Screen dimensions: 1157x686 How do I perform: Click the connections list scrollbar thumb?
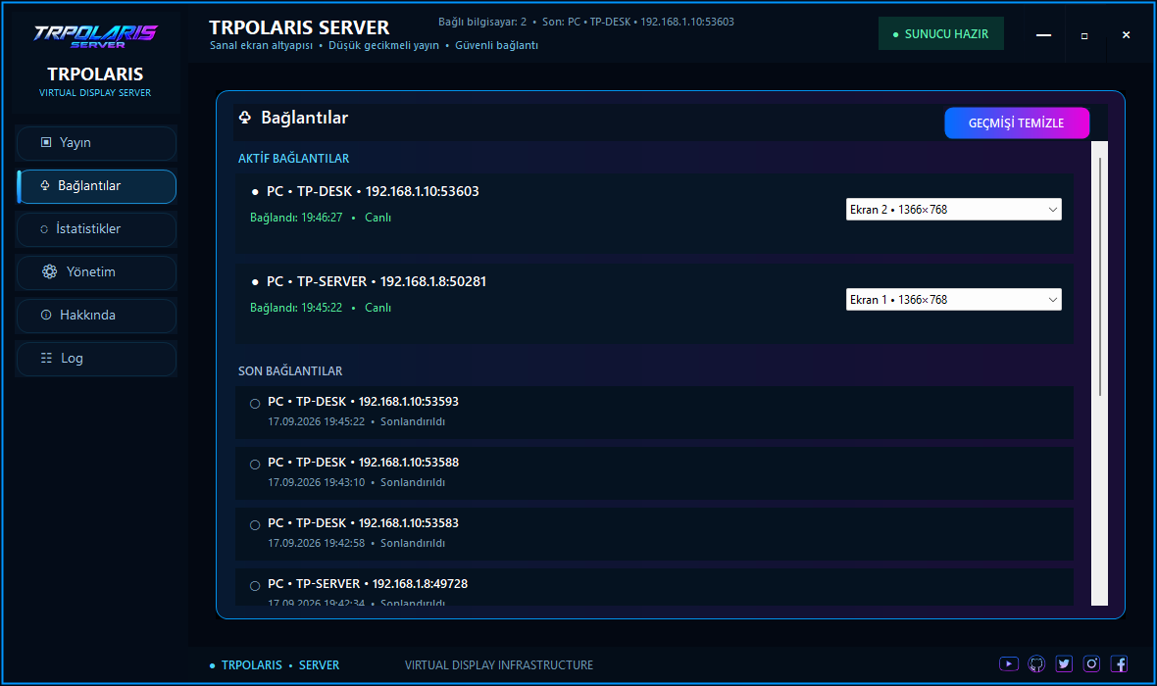coord(1099,276)
